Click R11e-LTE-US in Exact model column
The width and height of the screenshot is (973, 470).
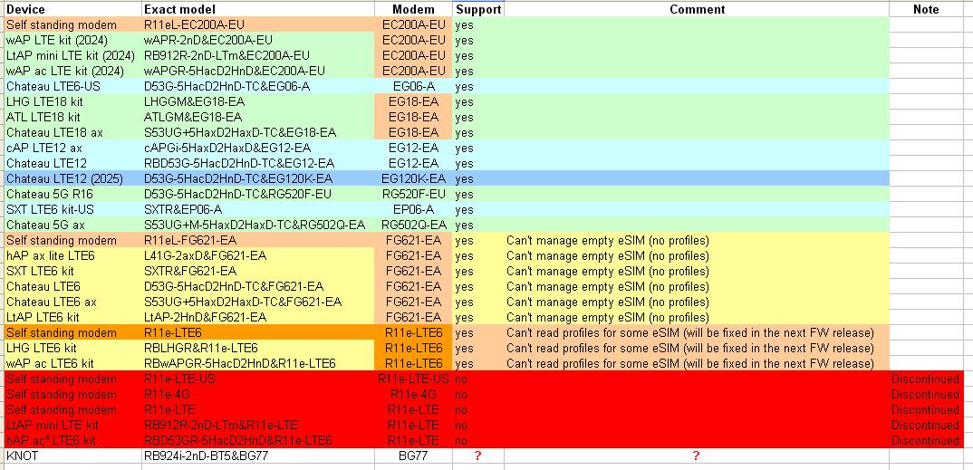(257, 379)
